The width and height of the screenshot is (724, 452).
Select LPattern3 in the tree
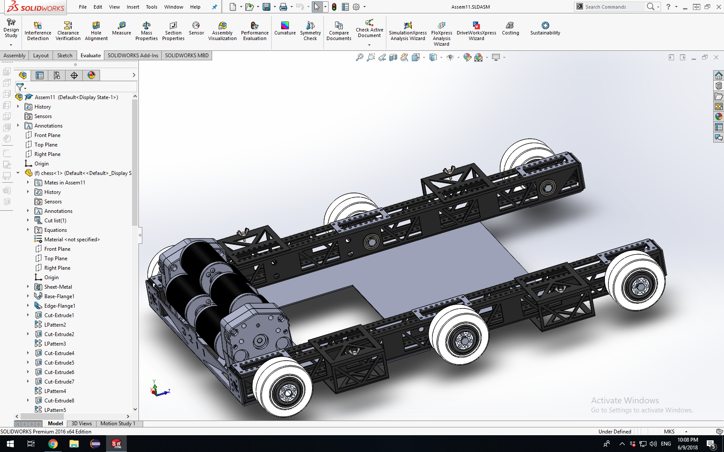(x=55, y=343)
